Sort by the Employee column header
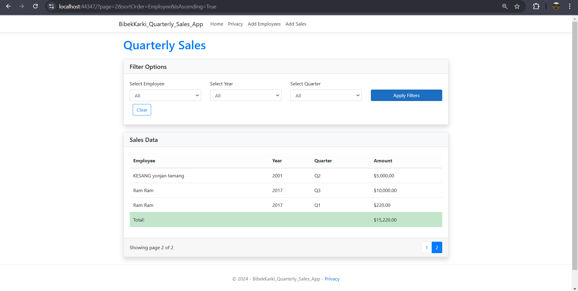578x291 pixels. tap(144, 161)
